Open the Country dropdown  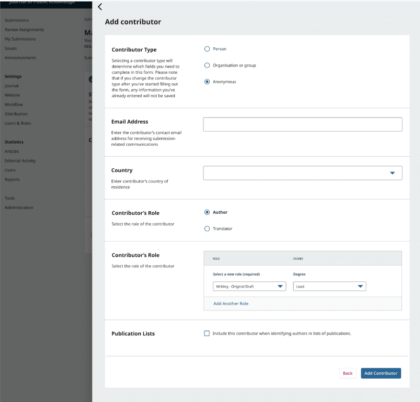pos(302,173)
